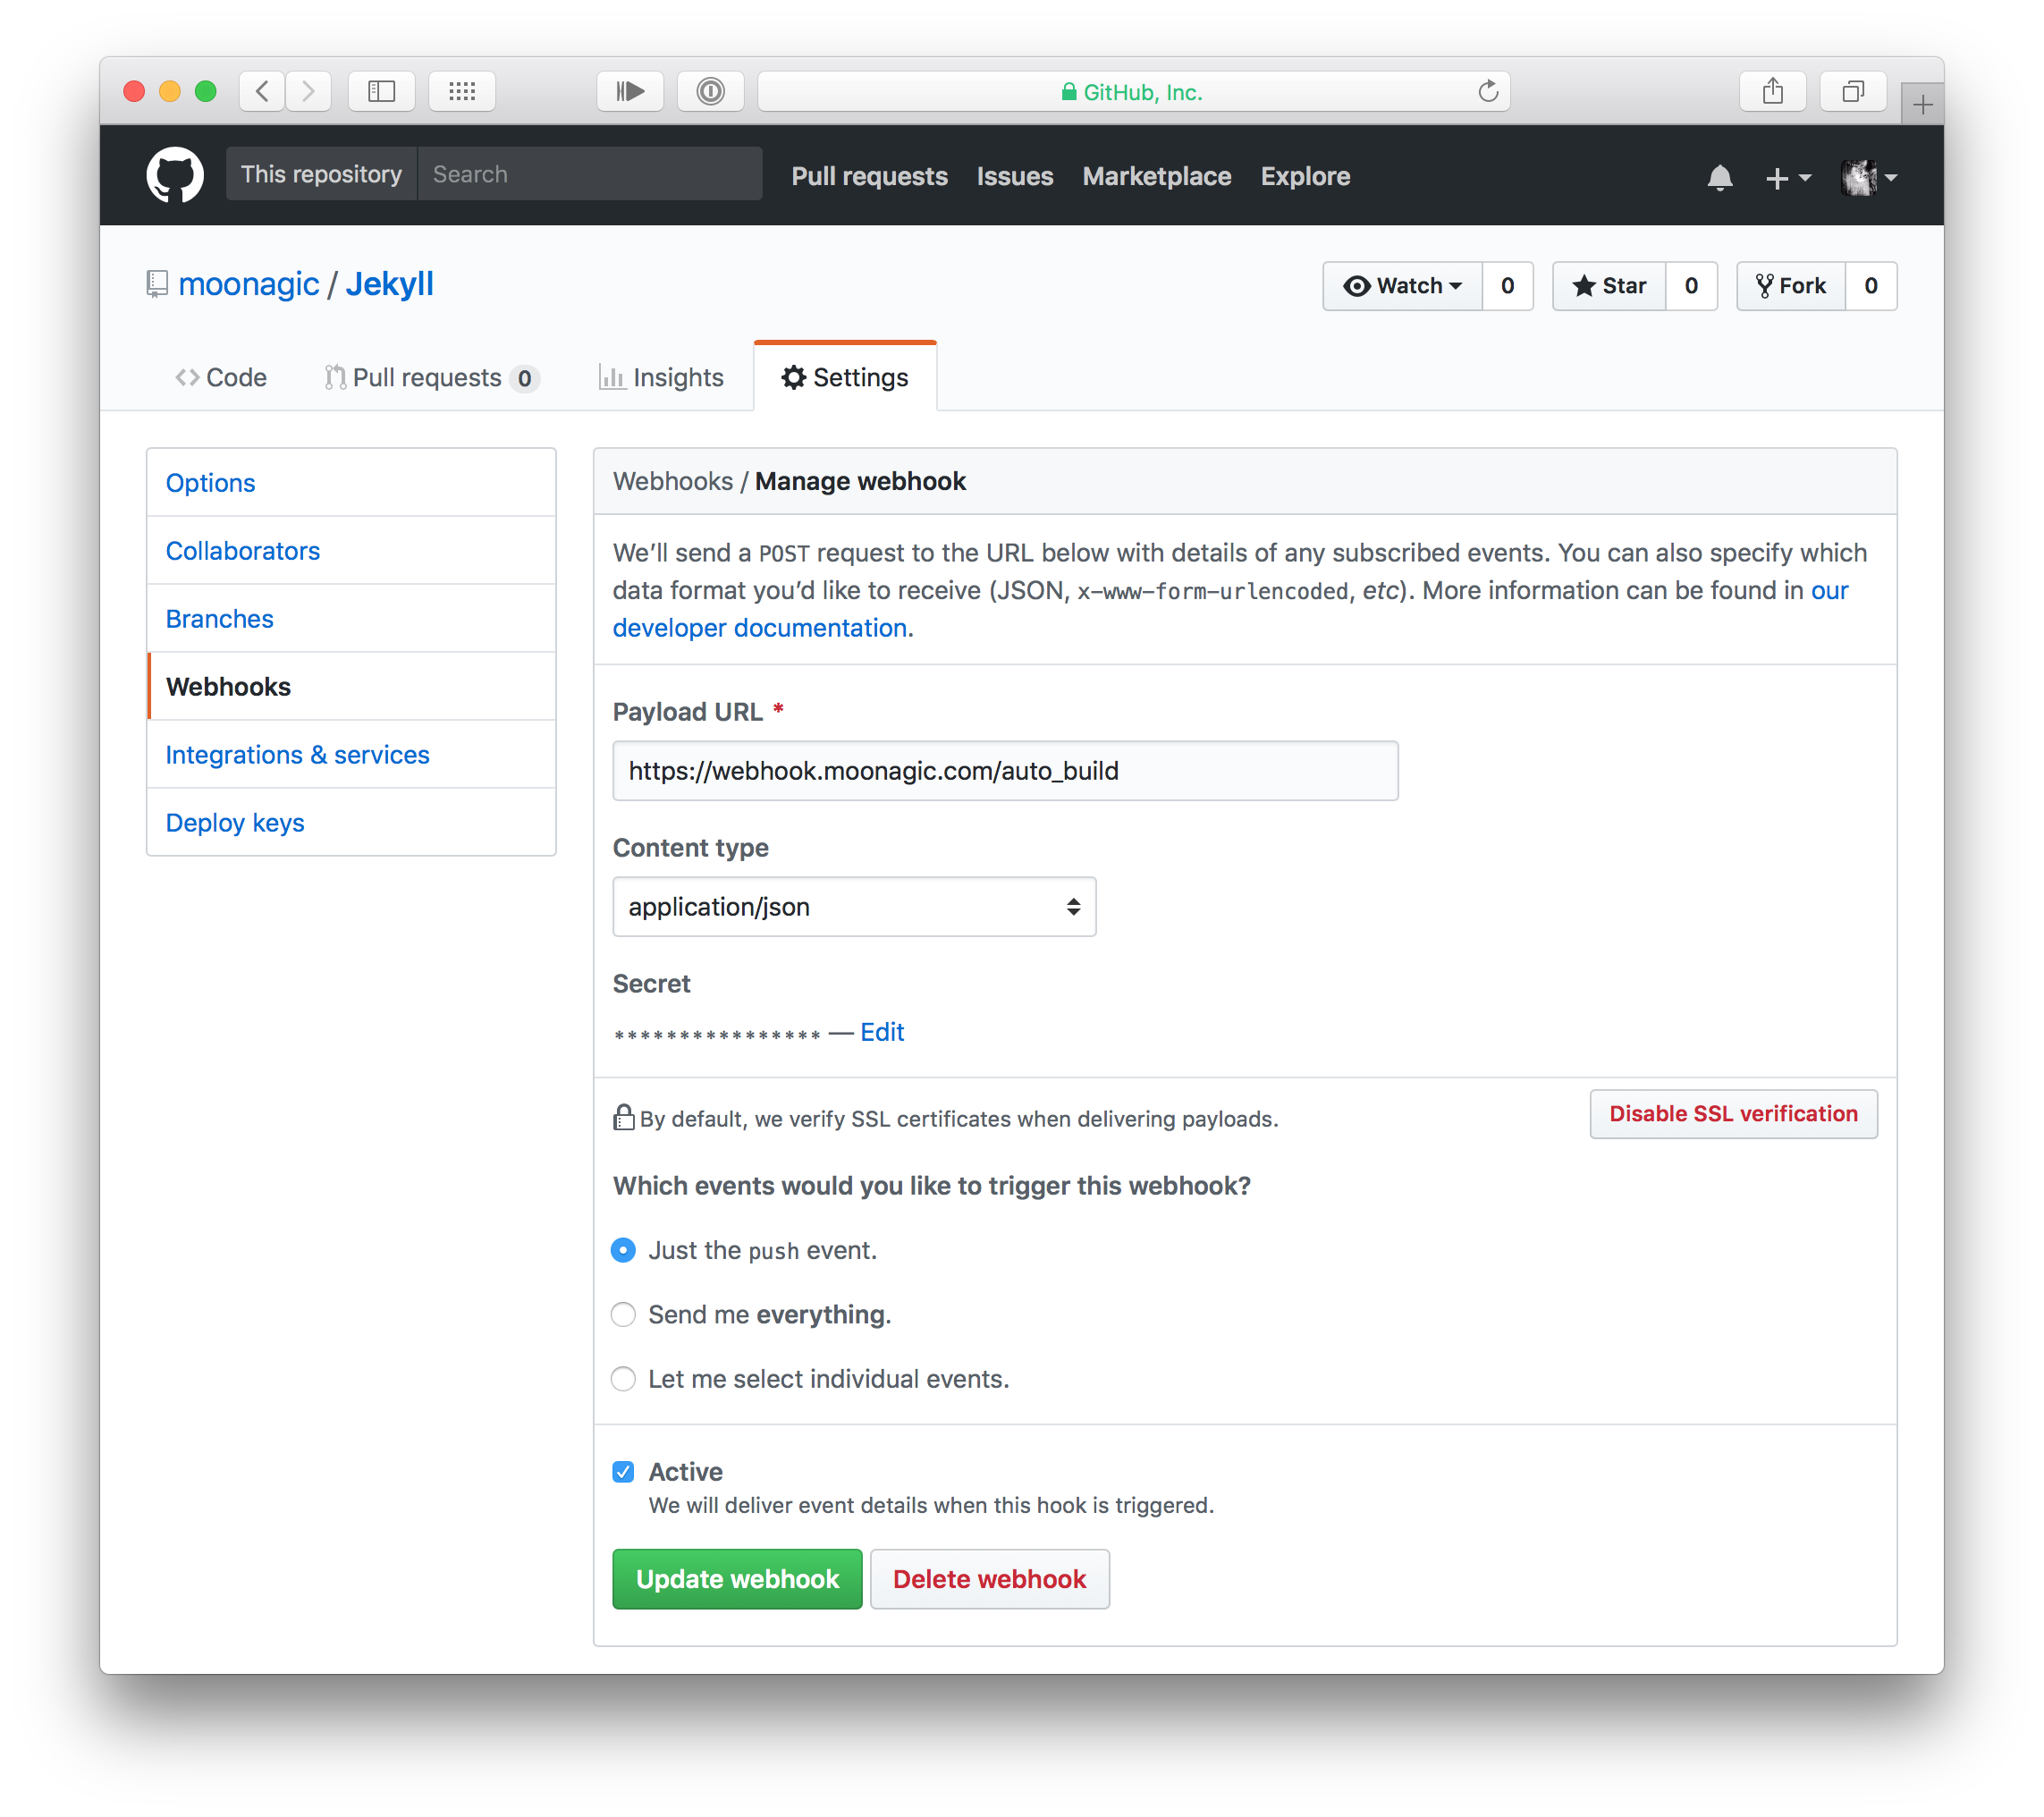Uncheck the Active checkbox

click(623, 1471)
